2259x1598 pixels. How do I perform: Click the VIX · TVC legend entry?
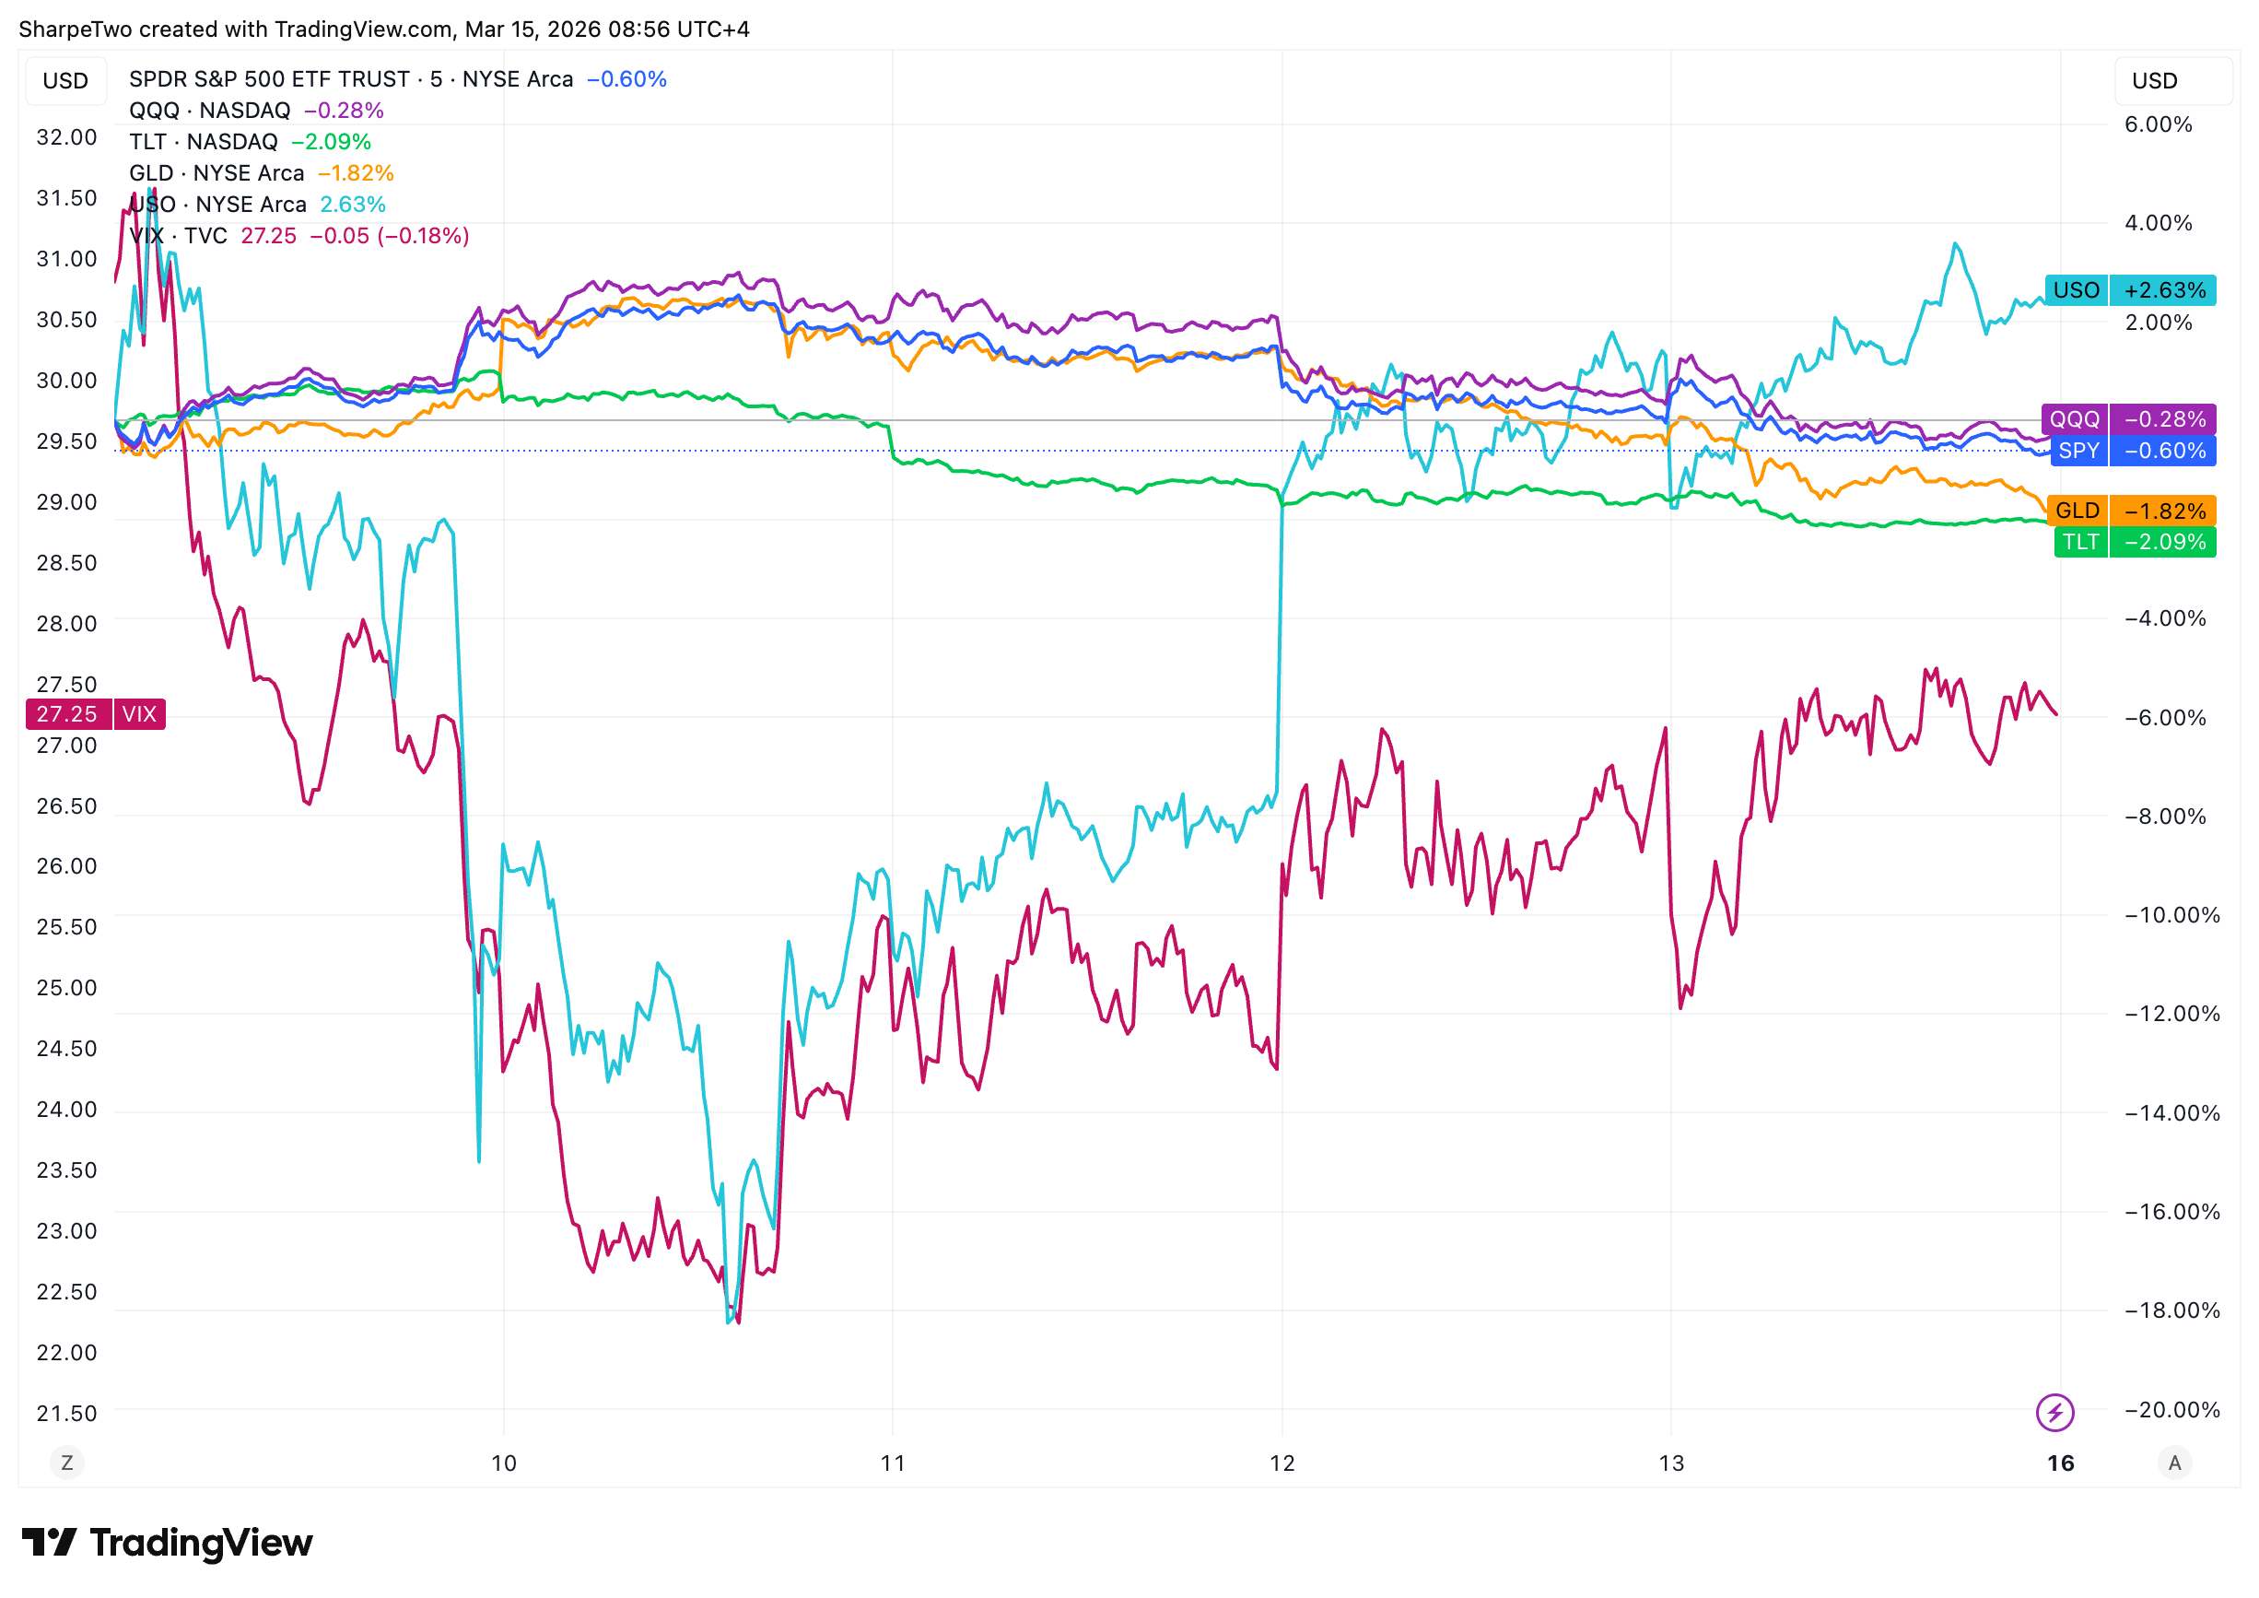pos(178,236)
